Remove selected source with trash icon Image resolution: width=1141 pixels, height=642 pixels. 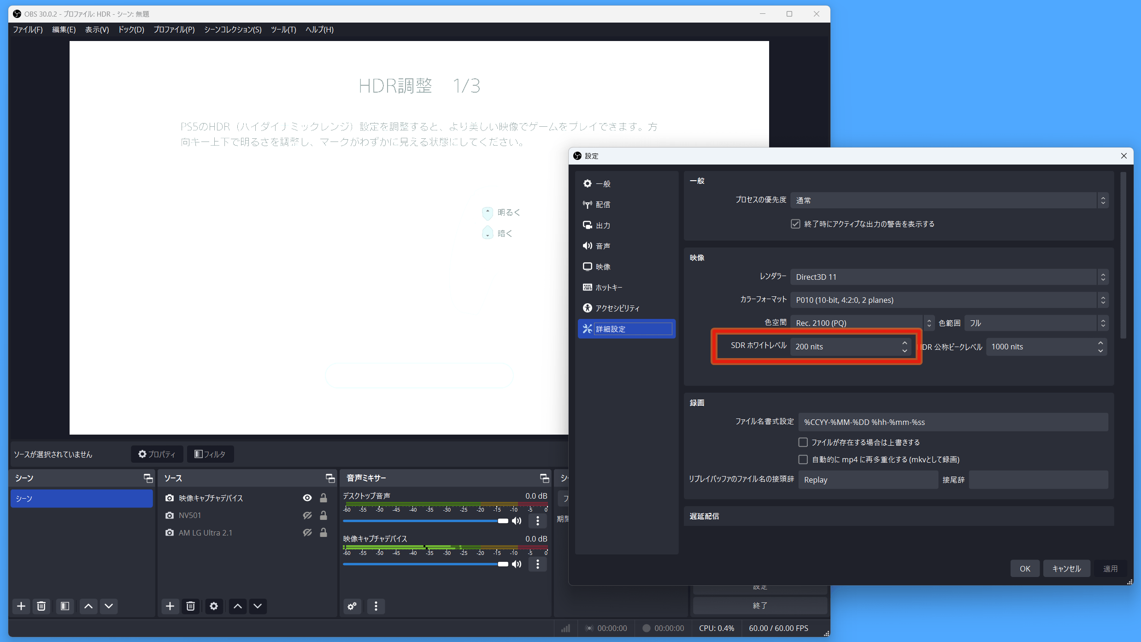click(x=190, y=606)
